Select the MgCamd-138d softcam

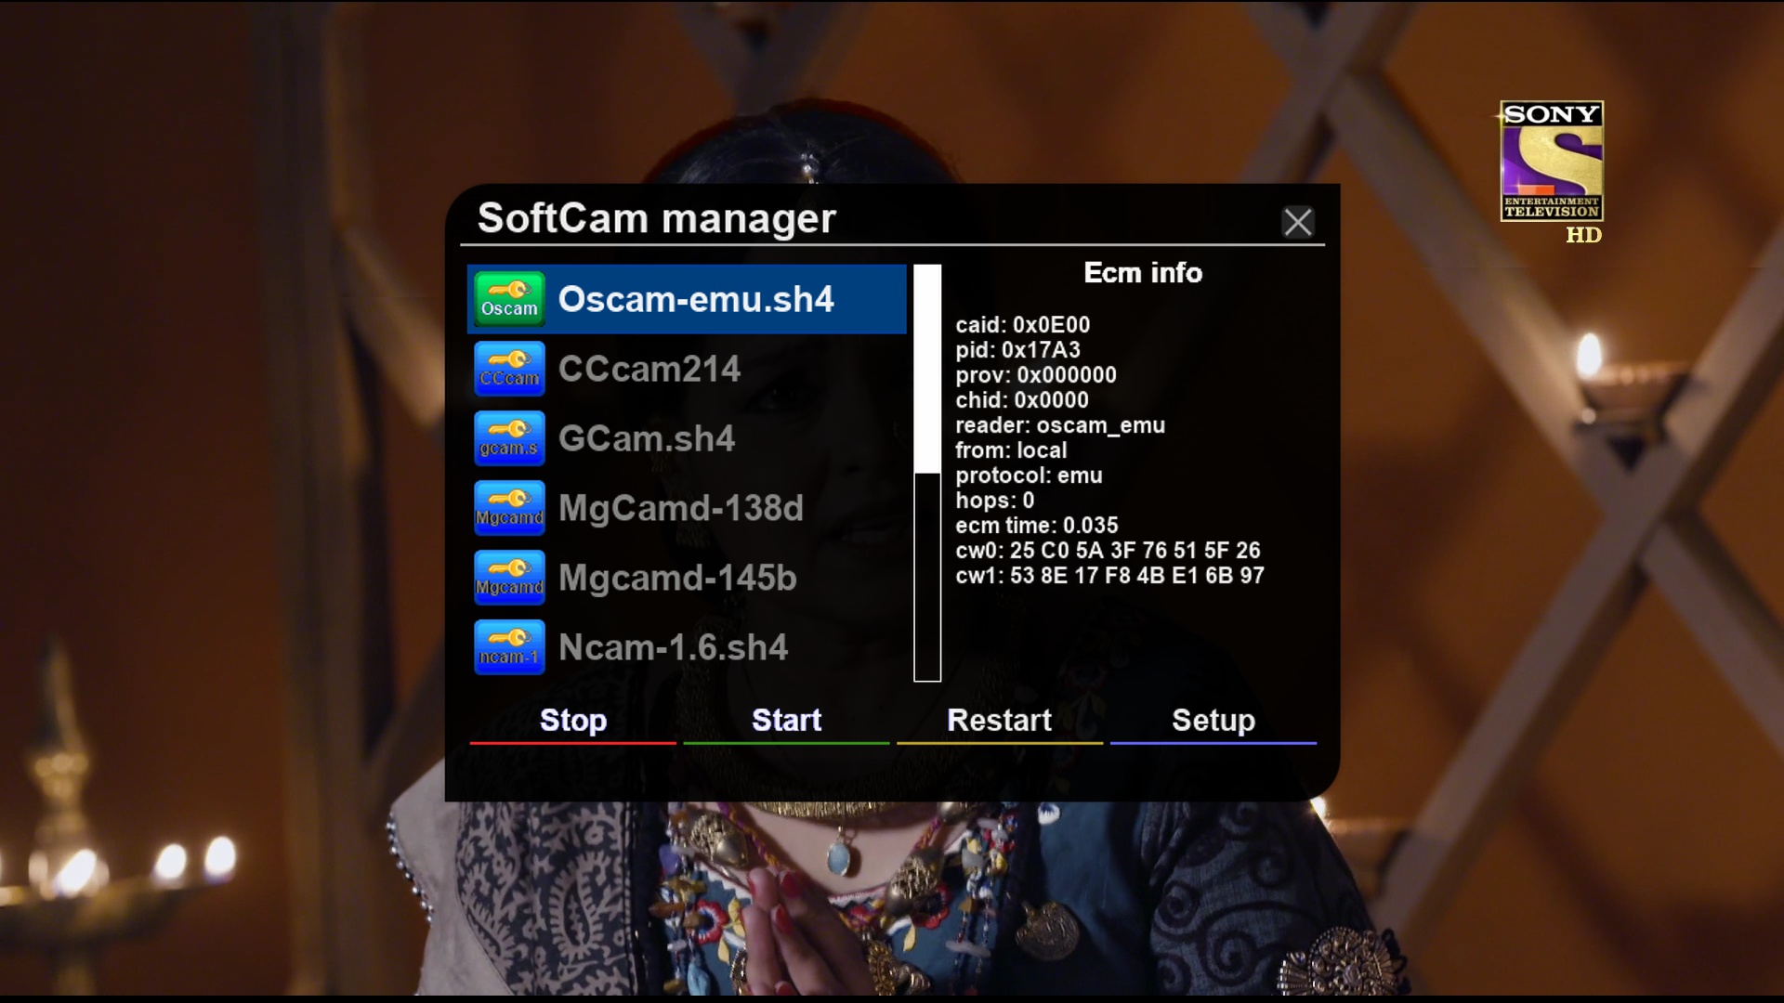(680, 508)
